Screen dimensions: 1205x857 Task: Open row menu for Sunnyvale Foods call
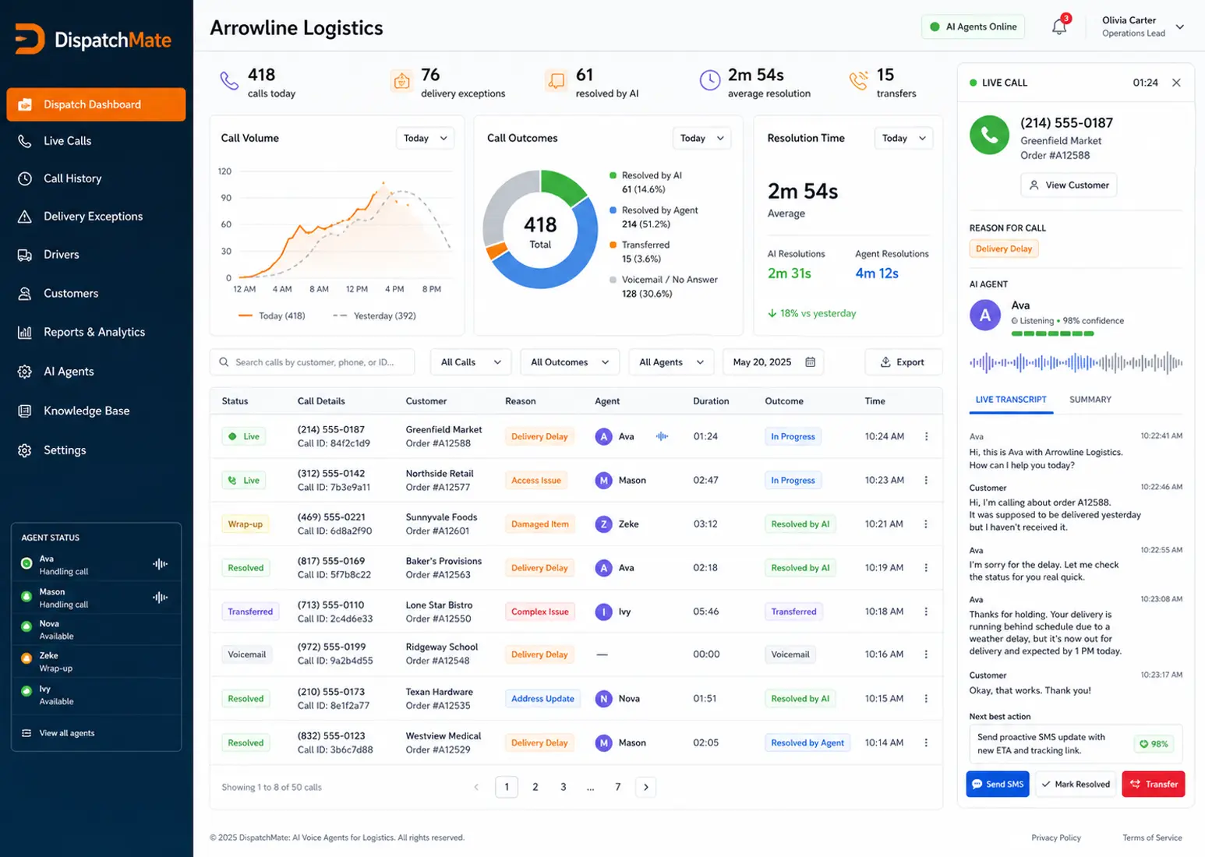pos(926,524)
